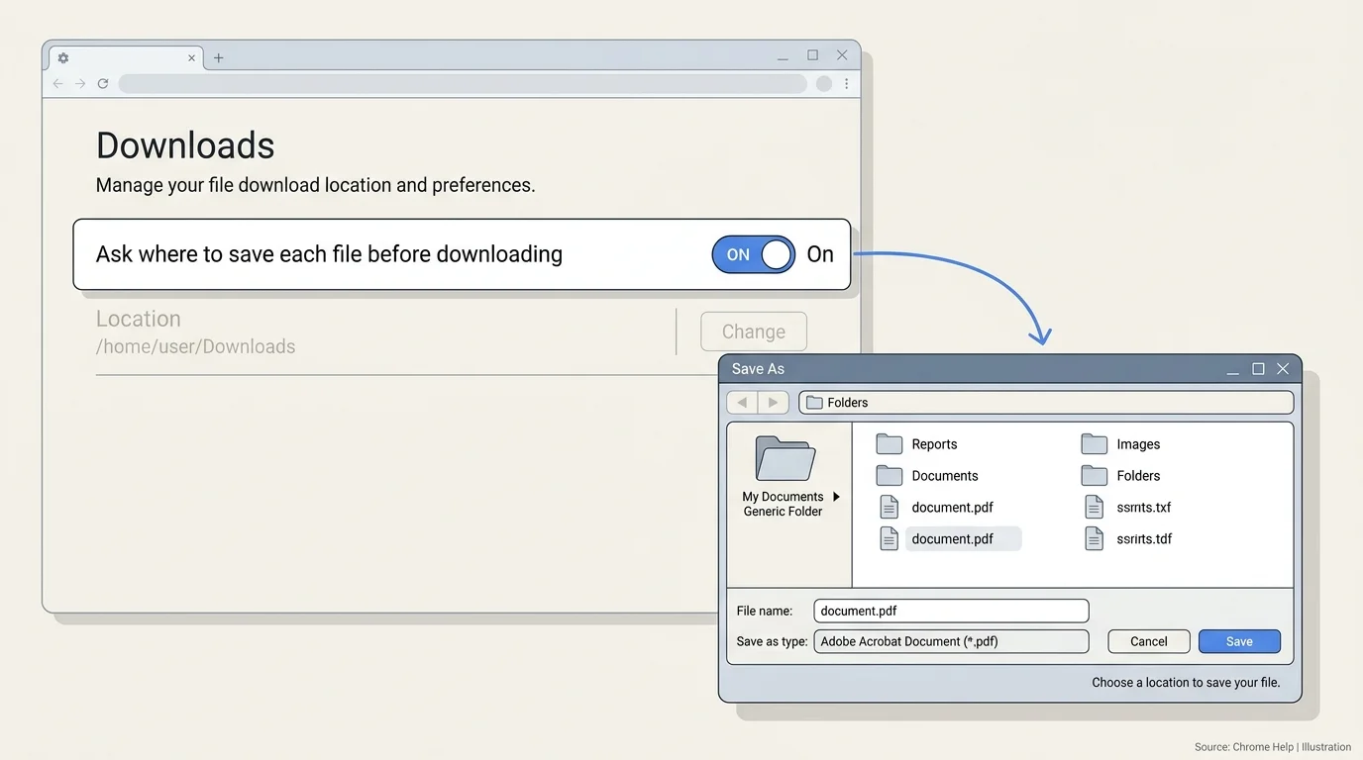The width and height of the screenshot is (1363, 760).
Task: Close the Save As dialog
Action: tap(1283, 369)
